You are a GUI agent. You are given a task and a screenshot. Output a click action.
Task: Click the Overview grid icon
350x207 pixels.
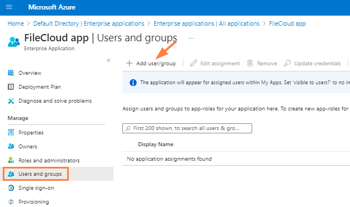point(11,73)
